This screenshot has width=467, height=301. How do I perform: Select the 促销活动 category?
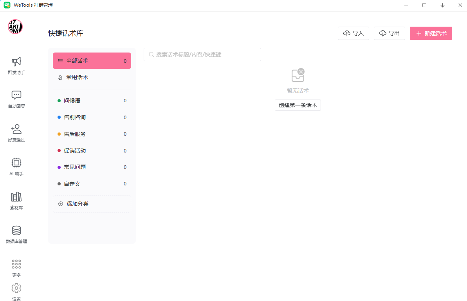92,150
